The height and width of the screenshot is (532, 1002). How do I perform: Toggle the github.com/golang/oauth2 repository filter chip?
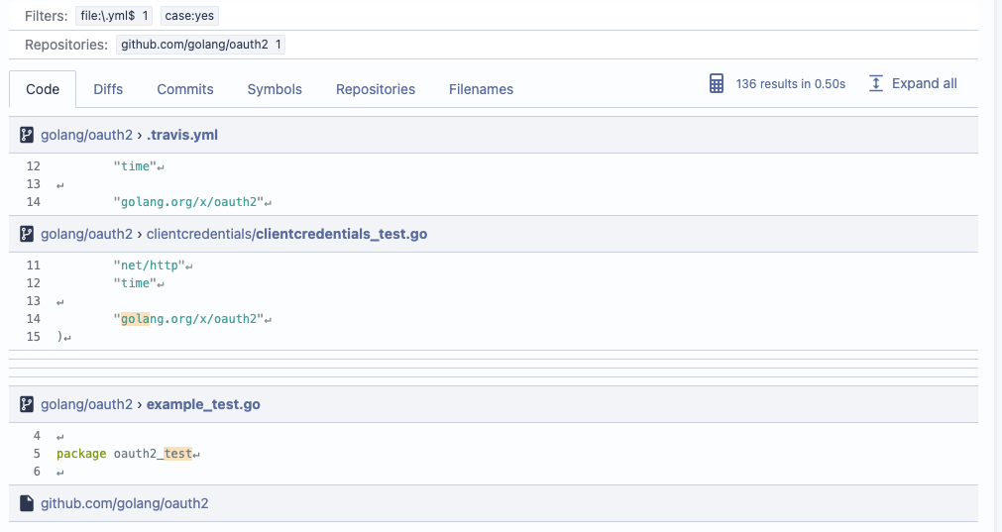pyautogui.click(x=200, y=45)
